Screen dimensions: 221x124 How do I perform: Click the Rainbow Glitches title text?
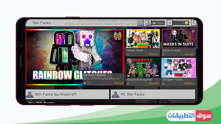pyautogui.click(x=94, y=75)
